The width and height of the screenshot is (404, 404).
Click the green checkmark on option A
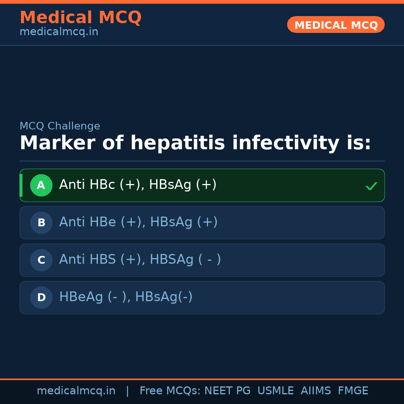tap(371, 186)
